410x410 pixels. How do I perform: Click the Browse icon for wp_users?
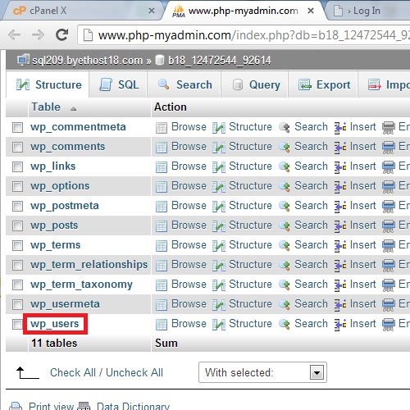click(162, 324)
